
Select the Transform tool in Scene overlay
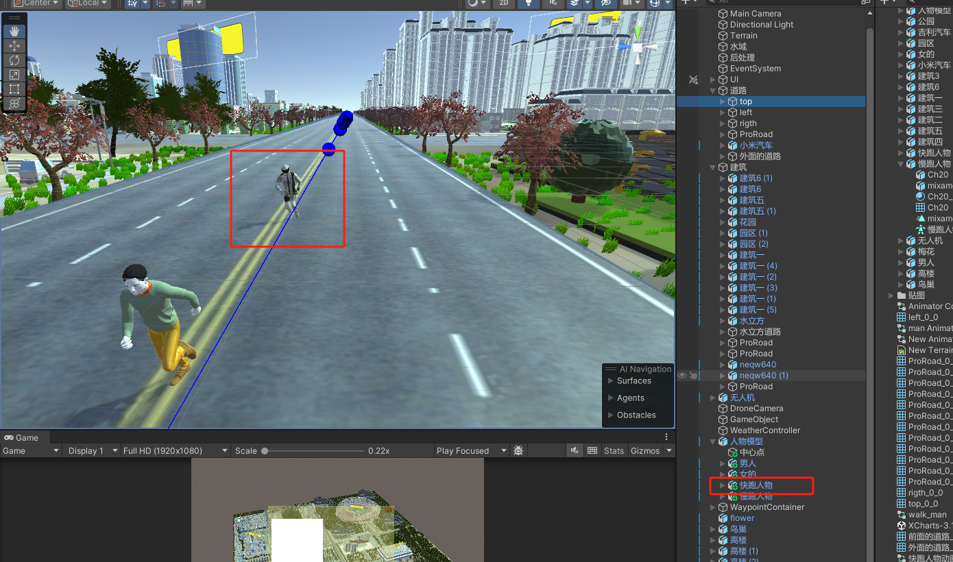tap(14, 103)
